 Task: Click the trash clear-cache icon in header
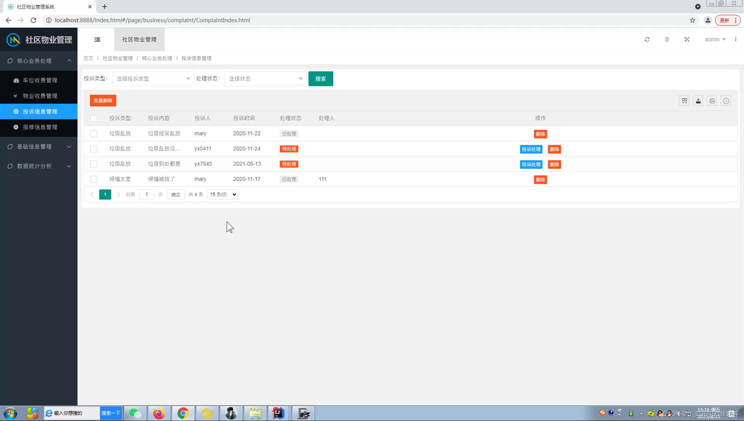pyautogui.click(x=667, y=39)
